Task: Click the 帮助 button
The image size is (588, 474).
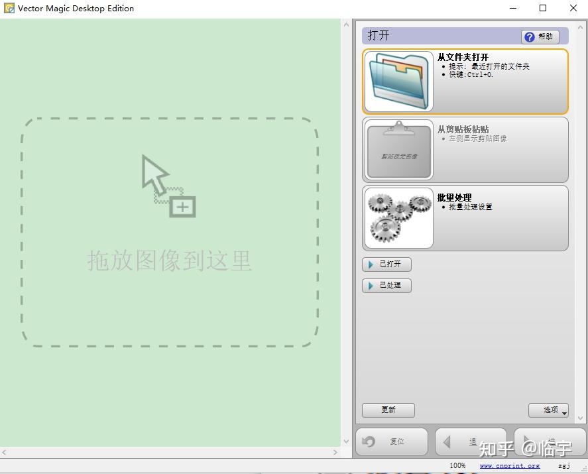Action: pos(541,36)
